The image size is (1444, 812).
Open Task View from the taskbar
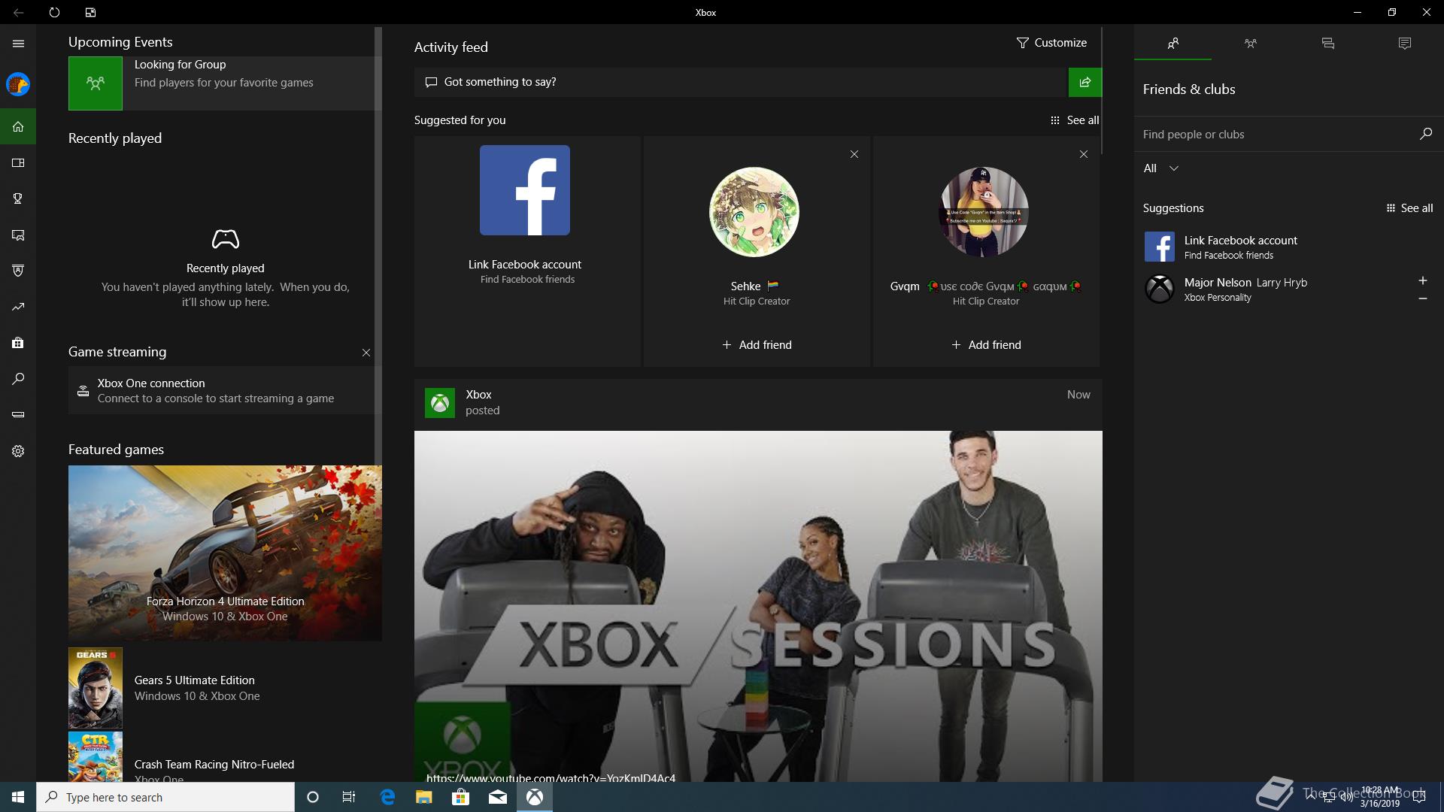[349, 797]
